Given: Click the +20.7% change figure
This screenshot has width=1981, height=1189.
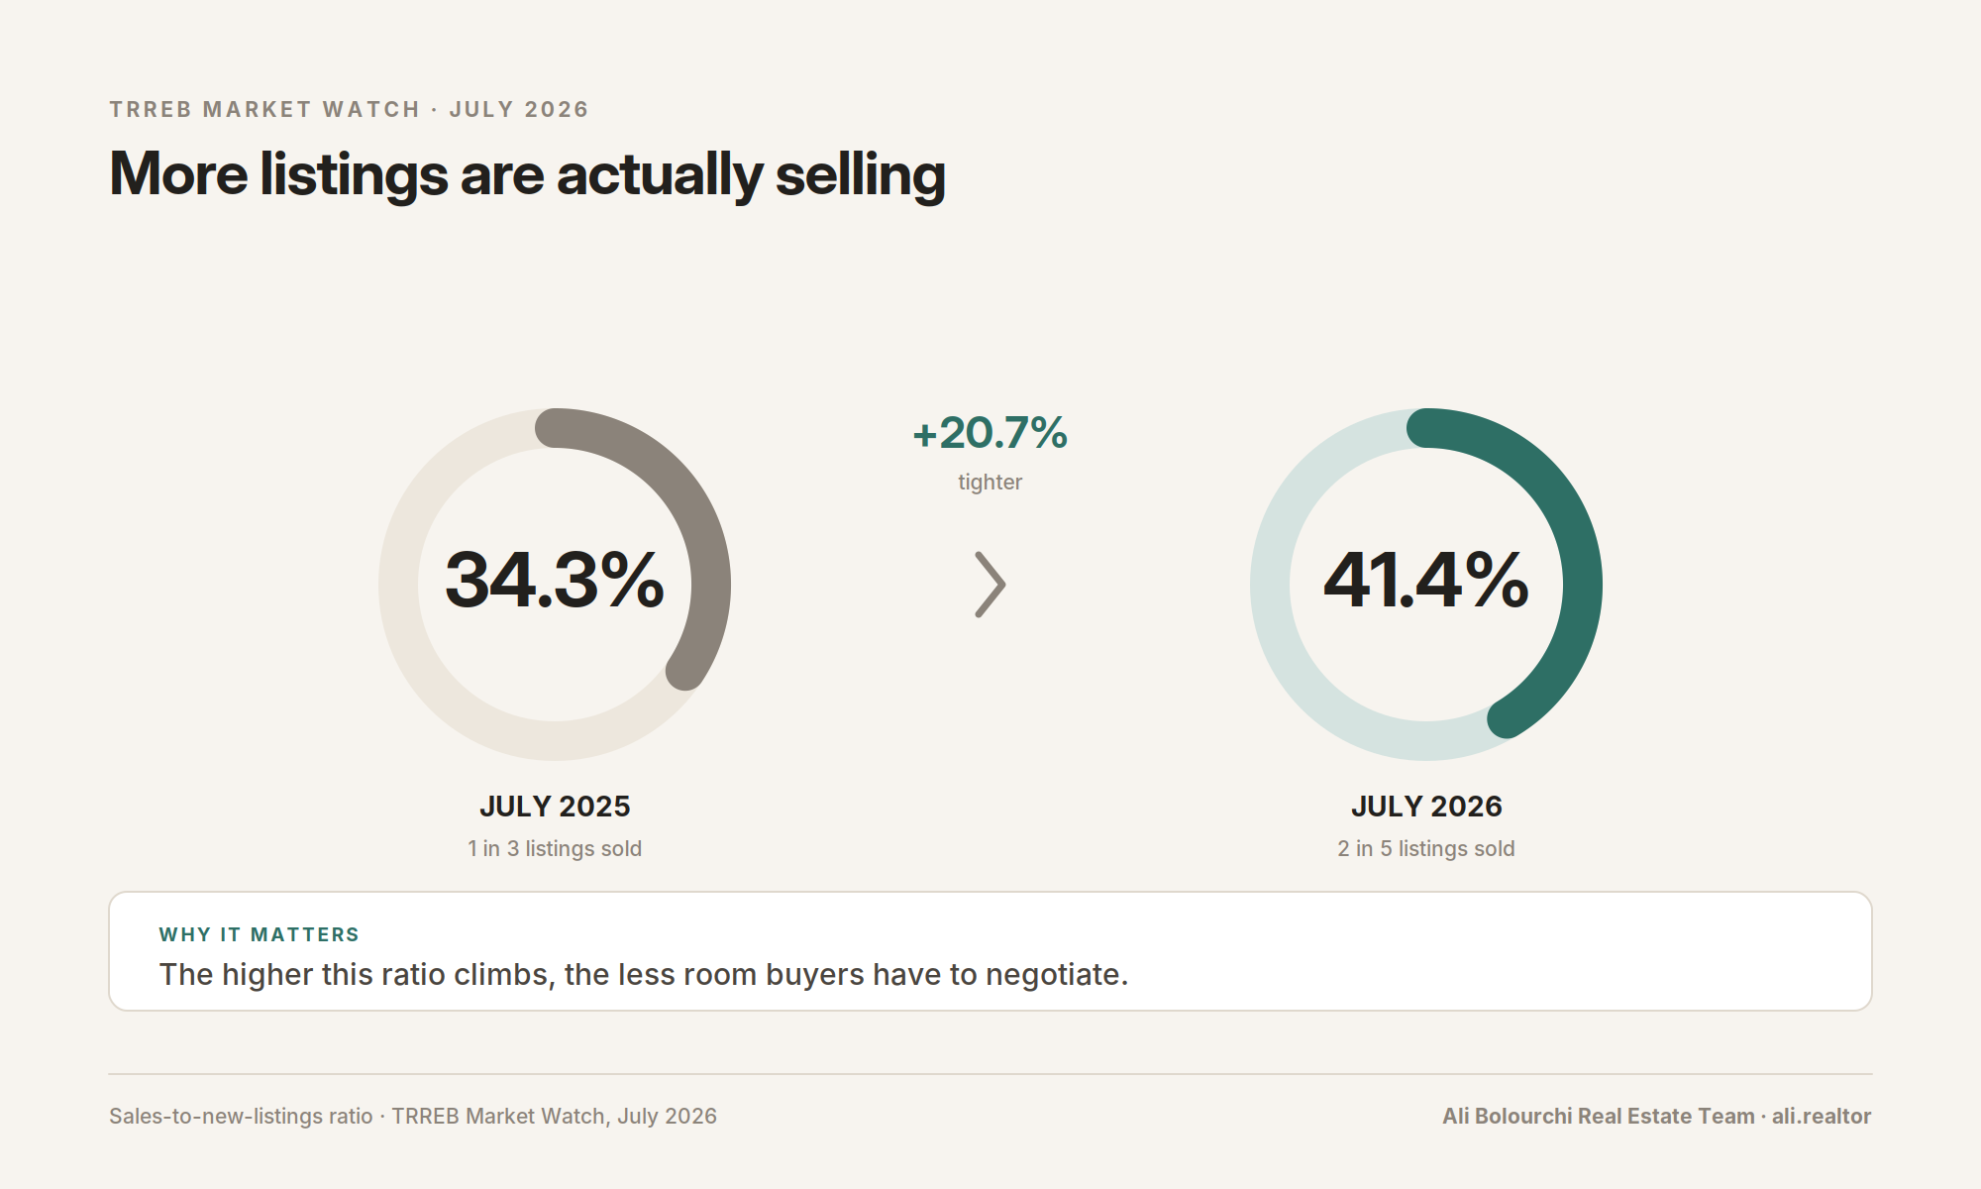Looking at the screenshot, I should click(x=990, y=433).
